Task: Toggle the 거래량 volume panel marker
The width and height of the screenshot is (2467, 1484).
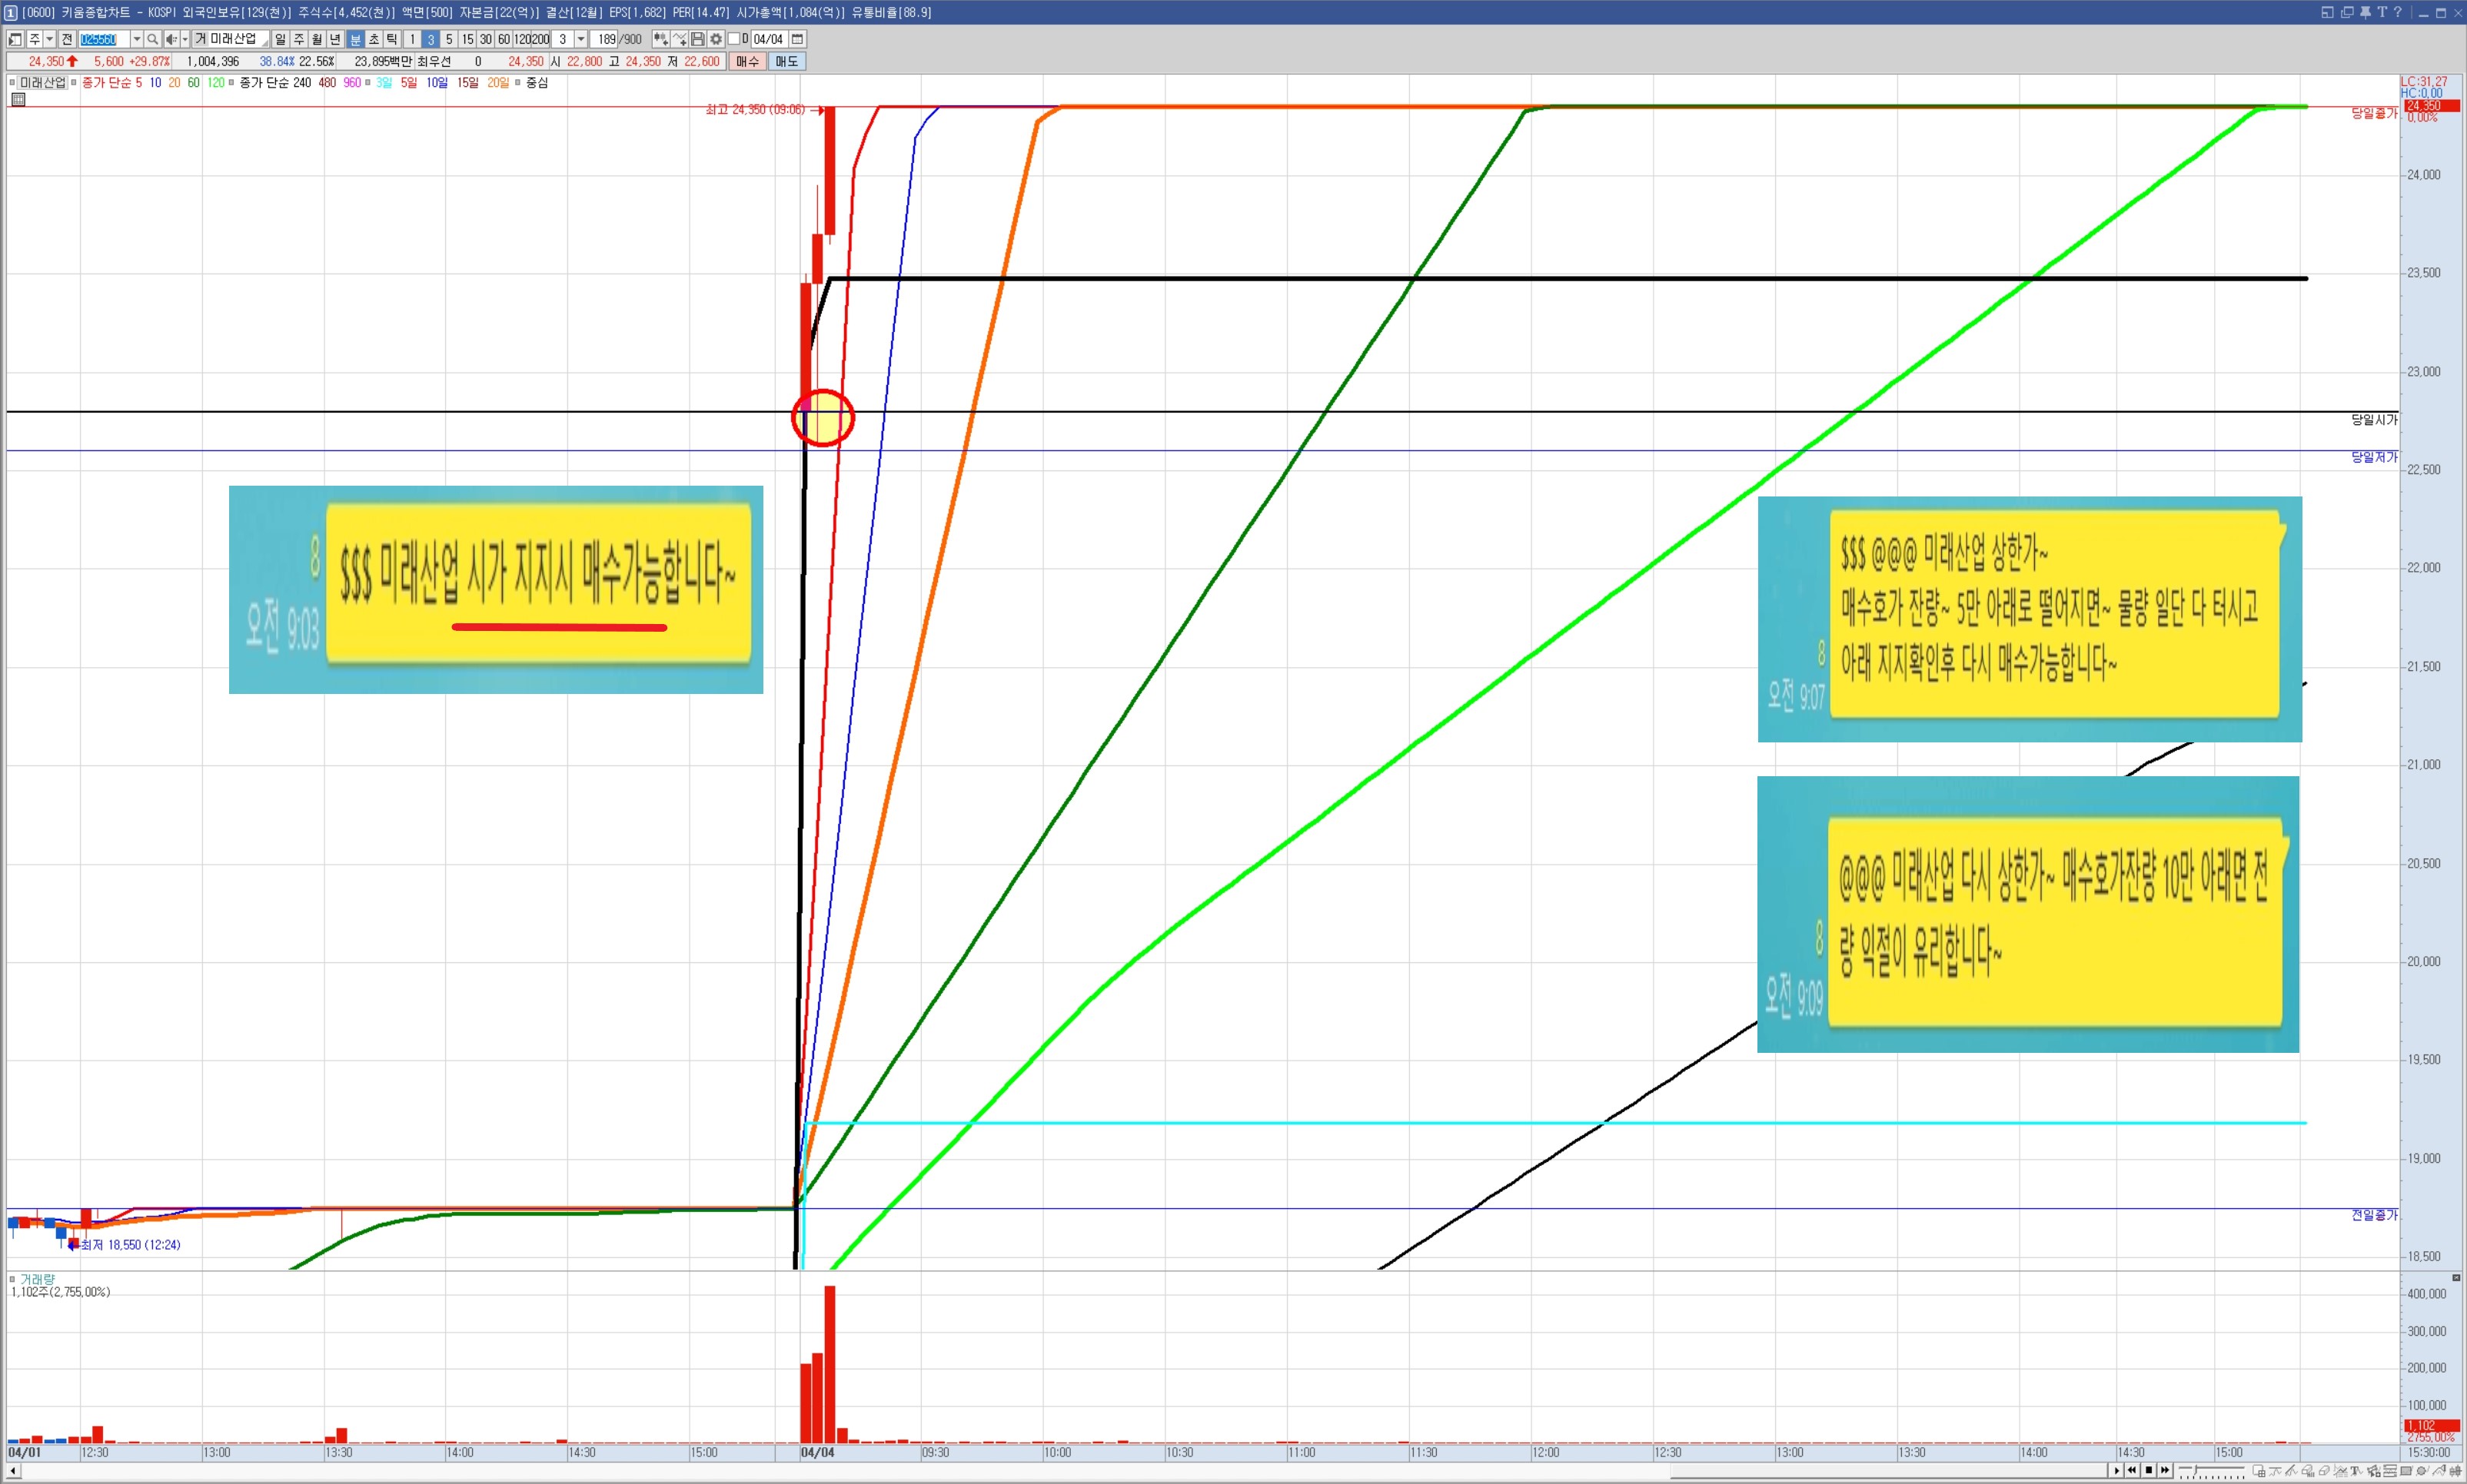Action: tap(12, 1279)
